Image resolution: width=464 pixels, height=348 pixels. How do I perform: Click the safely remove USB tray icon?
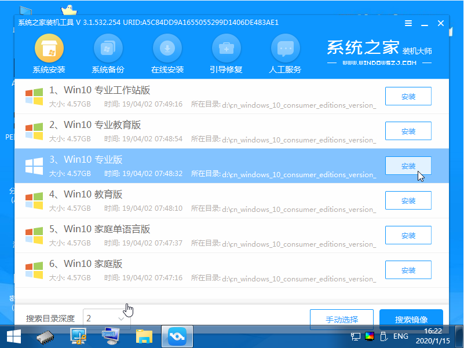click(x=383, y=336)
